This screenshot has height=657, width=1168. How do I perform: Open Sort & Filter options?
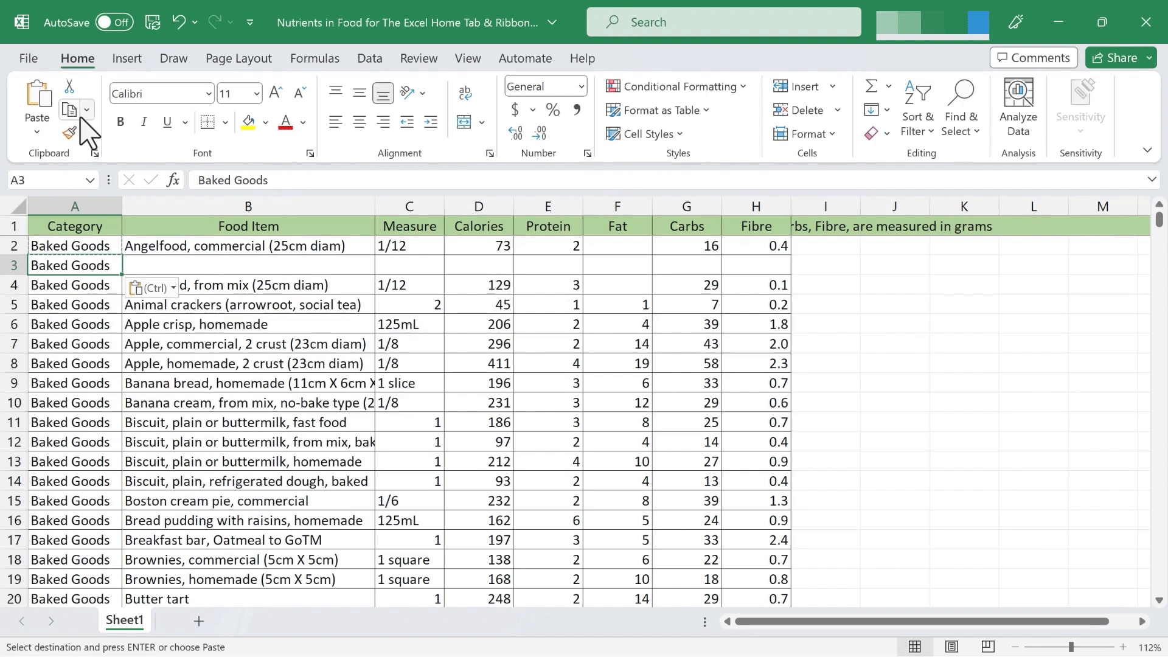(917, 109)
